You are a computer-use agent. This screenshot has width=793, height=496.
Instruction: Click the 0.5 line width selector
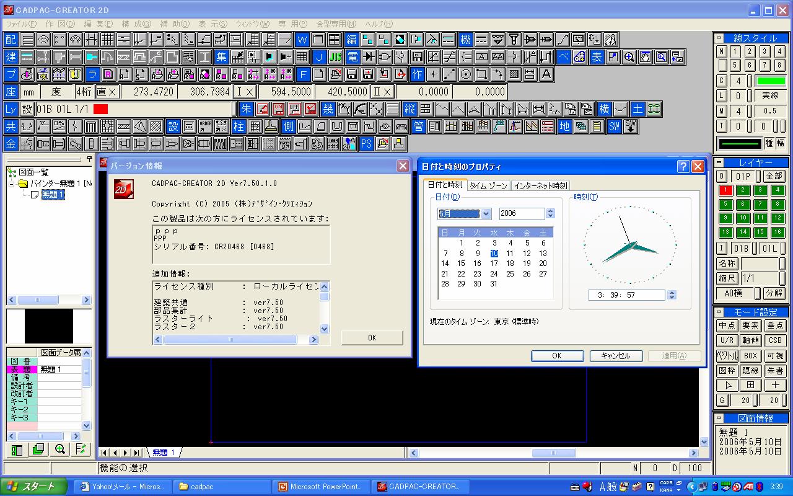[770, 112]
